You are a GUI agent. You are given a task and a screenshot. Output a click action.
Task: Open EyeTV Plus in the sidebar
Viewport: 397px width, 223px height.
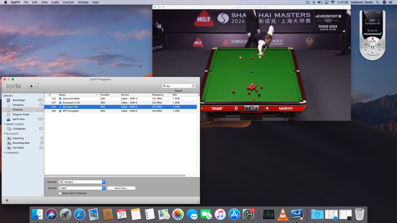pyautogui.click(x=18, y=119)
